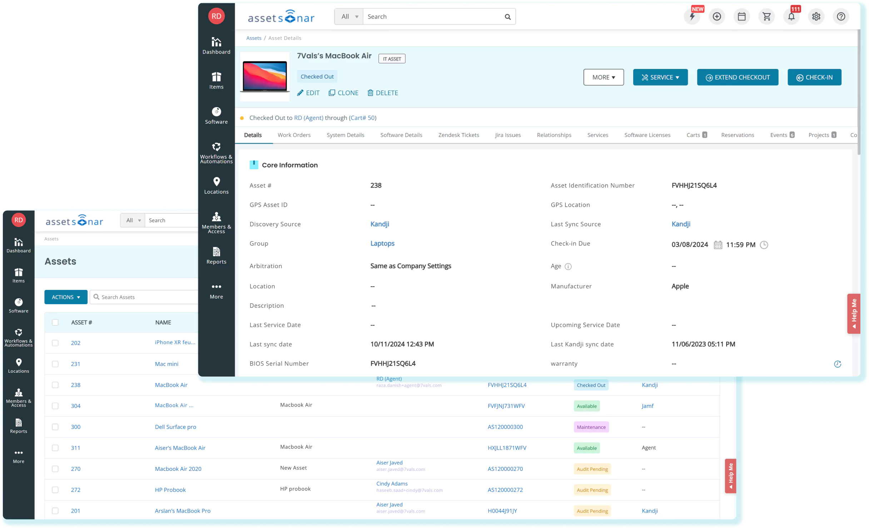Viewport: 869px width, 528px height.
Task: Check the box for asset 272
Action: pos(55,490)
